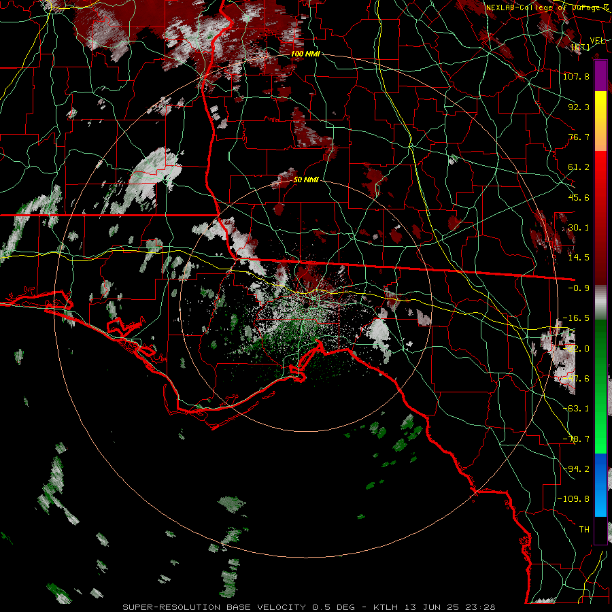Click the 50 NMI range ring label
The image size is (612, 612).
[x=306, y=180]
